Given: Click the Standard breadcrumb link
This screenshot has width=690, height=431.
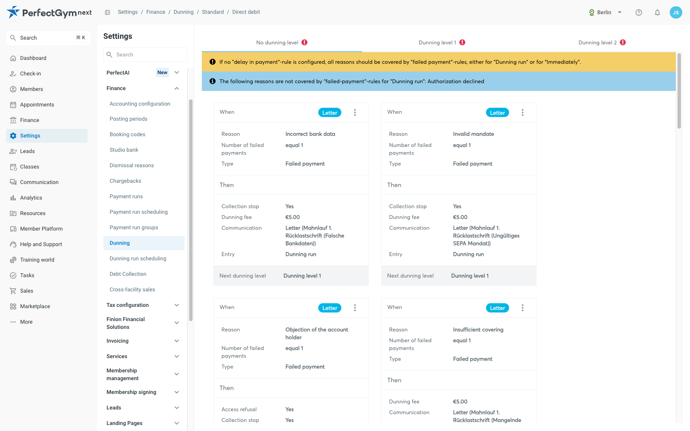Looking at the screenshot, I should click(213, 12).
